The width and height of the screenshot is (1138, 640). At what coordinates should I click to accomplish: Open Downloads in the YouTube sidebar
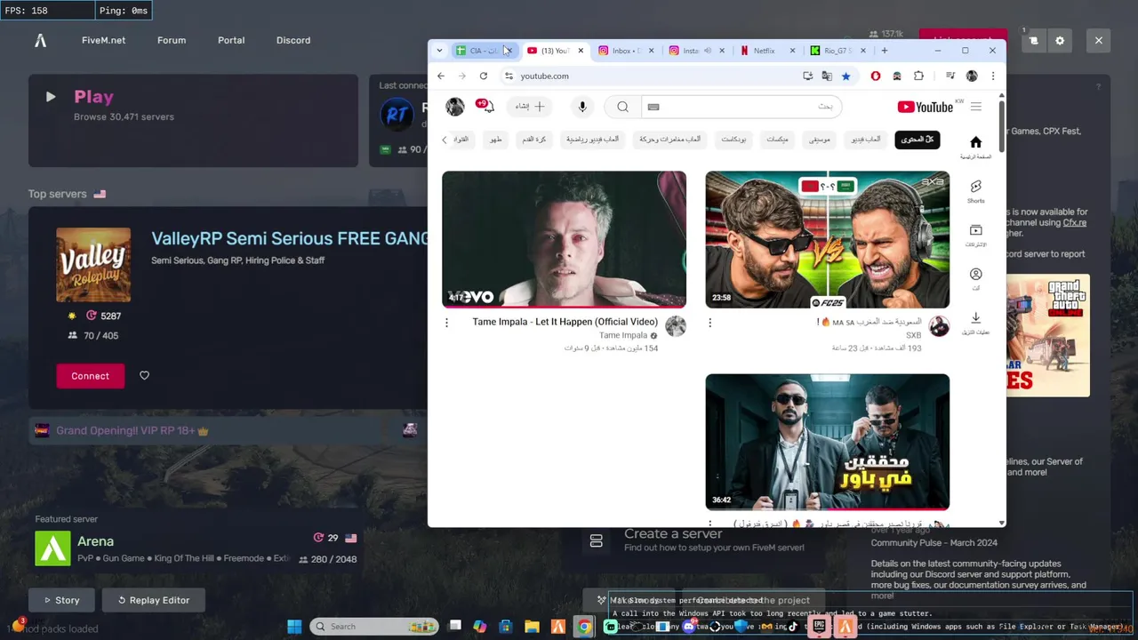(975, 323)
